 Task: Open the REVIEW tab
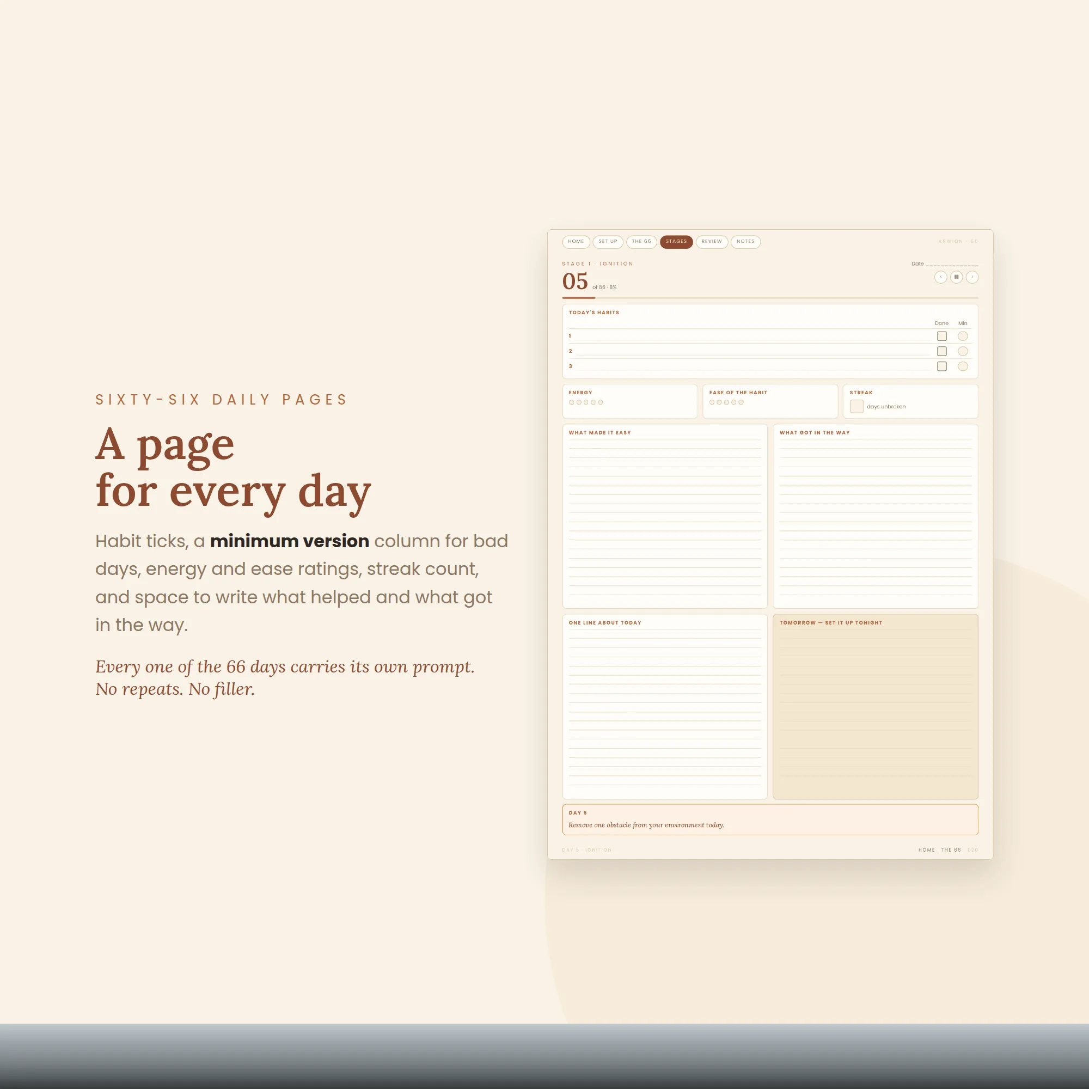[x=711, y=241]
